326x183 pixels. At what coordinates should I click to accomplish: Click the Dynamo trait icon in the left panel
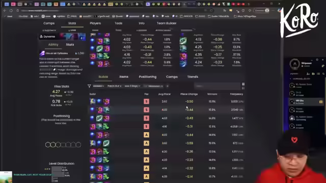coord(41,37)
